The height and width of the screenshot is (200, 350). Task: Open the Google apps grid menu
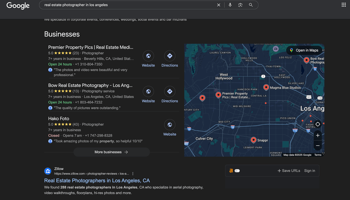point(343,5)
